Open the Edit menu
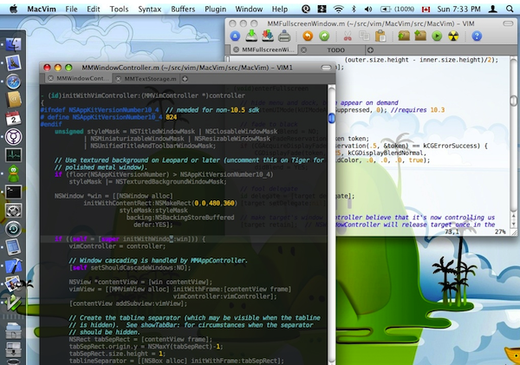 94,9
